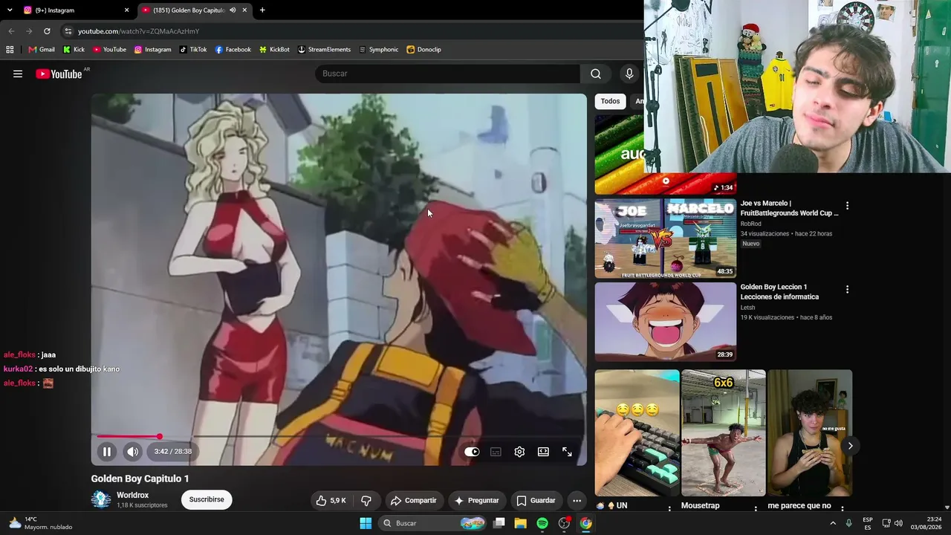Open the Worldrox channel name link

coord(133,495)
